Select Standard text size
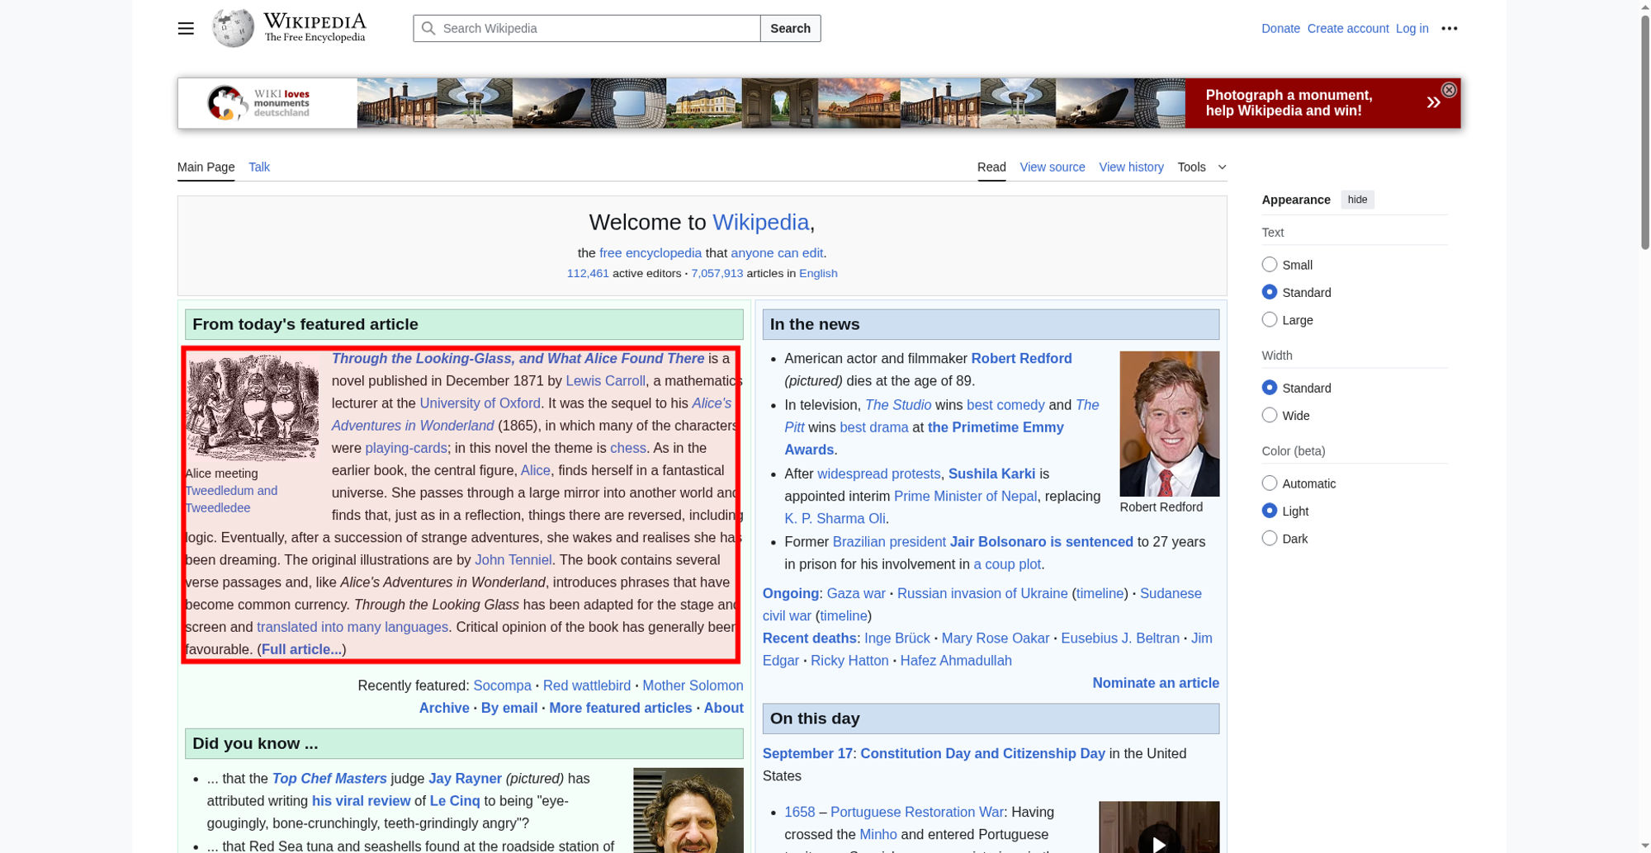This screenshot has width=1651, height=853. (x=1270, y=292)
